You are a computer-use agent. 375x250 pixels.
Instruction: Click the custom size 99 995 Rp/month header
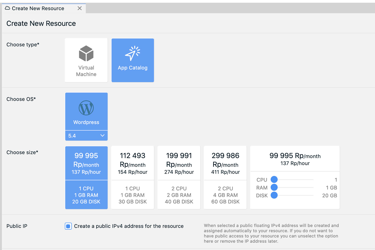(x=295, y=159)
